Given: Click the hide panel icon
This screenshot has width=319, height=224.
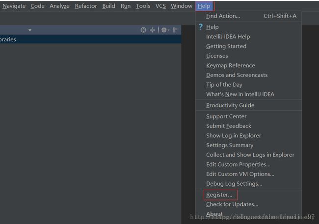Looking at the screenshot, I should pos(176,30).
